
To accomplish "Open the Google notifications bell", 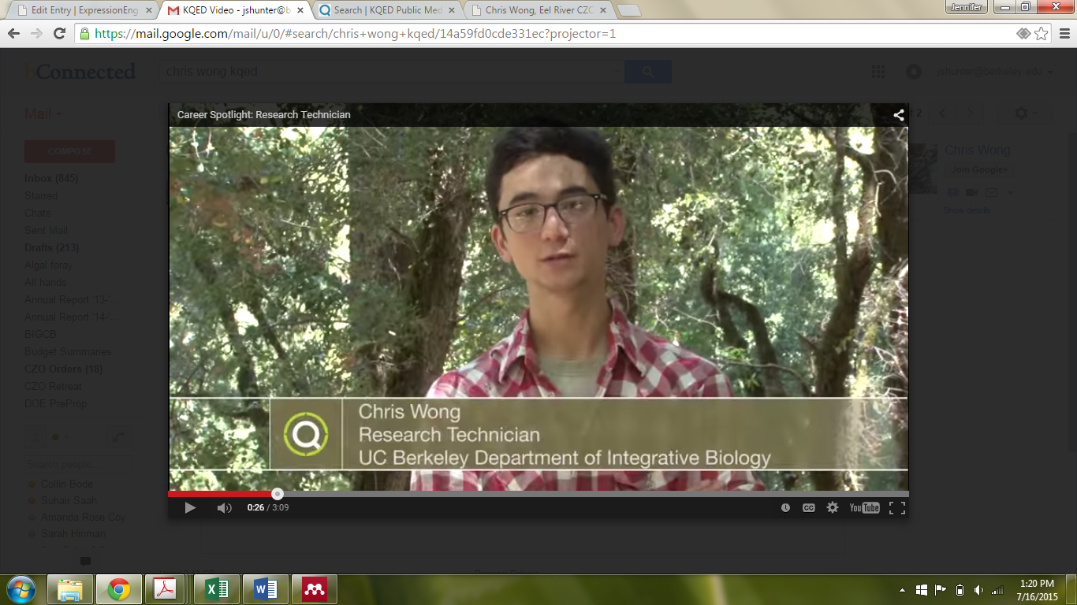I will (x=914, y=72).
